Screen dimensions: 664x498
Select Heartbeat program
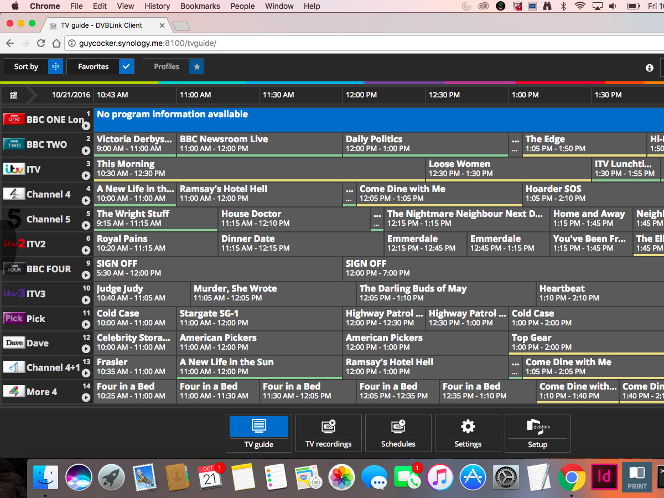[x=600, y=293]
